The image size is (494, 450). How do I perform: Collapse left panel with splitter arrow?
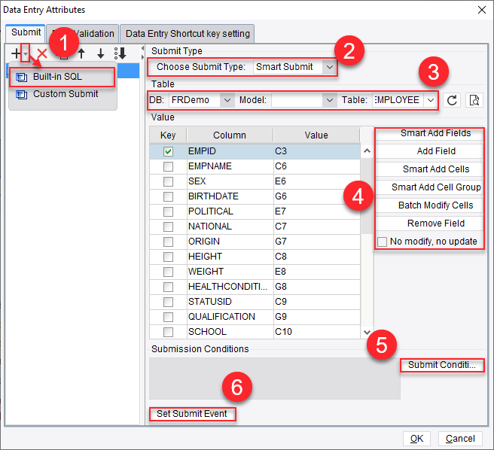click(142, 48)
